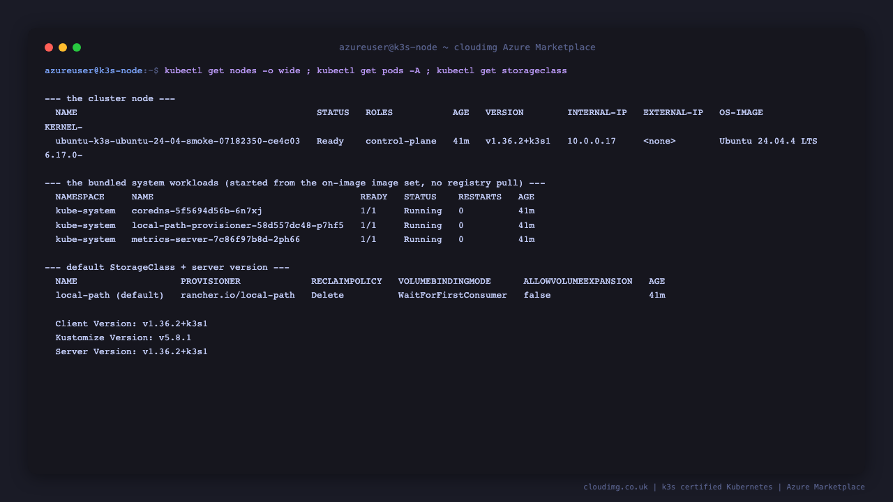Click the '41m' age in the coredns row
This screenshot has width=893, height=502.
526,211
